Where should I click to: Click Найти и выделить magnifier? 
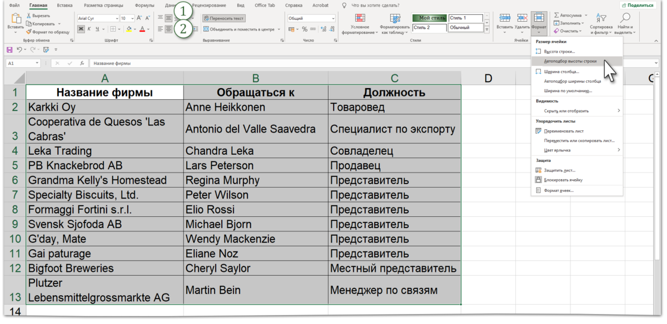click(625, 18)
